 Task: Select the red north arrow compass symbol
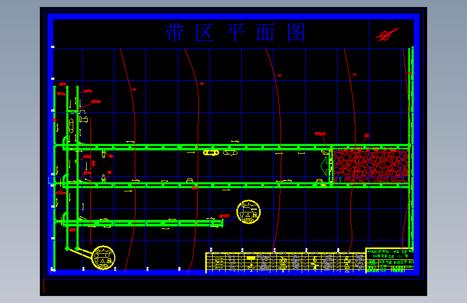[x=387, y=35]
